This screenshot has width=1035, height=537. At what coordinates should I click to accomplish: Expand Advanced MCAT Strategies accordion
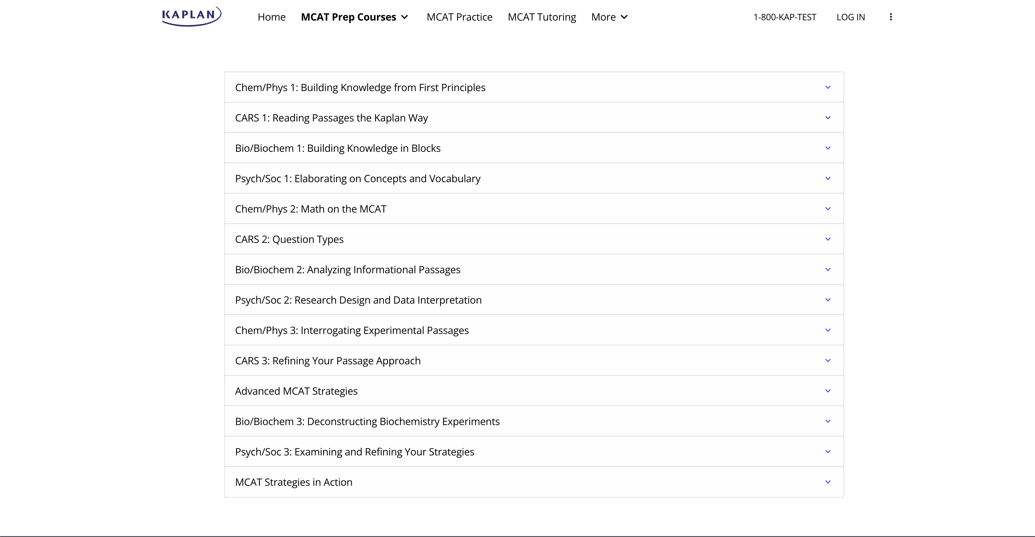534,391
